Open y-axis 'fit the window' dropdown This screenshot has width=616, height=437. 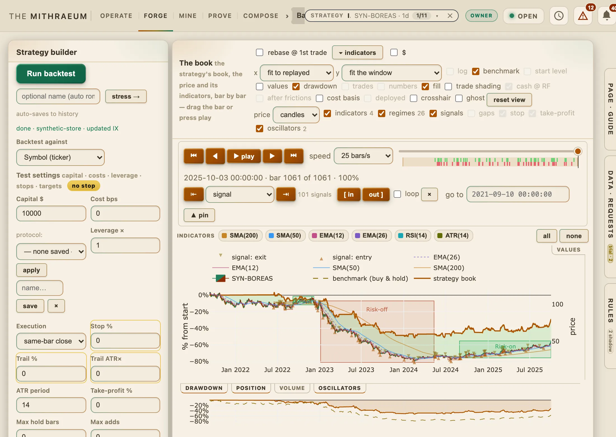click(391, 73)
